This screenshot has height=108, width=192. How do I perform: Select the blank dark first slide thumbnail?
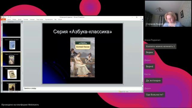12,30
